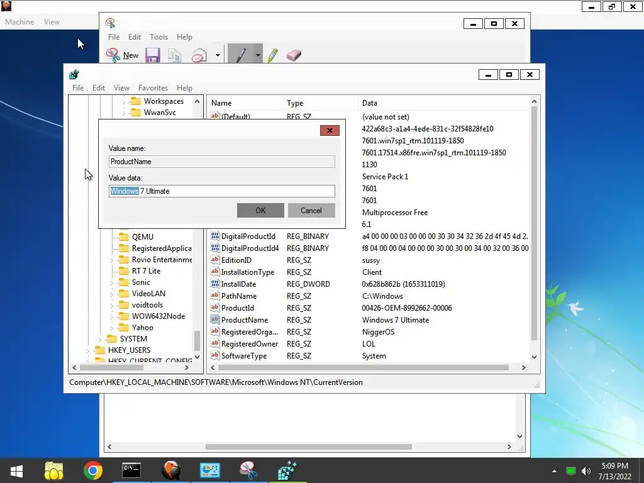Viewport: 644px width, 483px height.
Task: Select the RT 7 Lite key
Action: point(146,270)
